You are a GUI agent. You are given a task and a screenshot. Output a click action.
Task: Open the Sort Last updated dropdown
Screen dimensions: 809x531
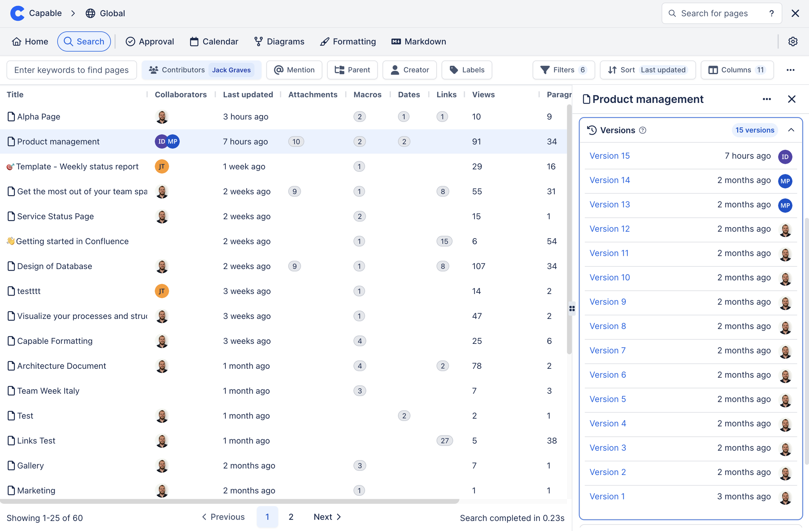coord(648,70)
